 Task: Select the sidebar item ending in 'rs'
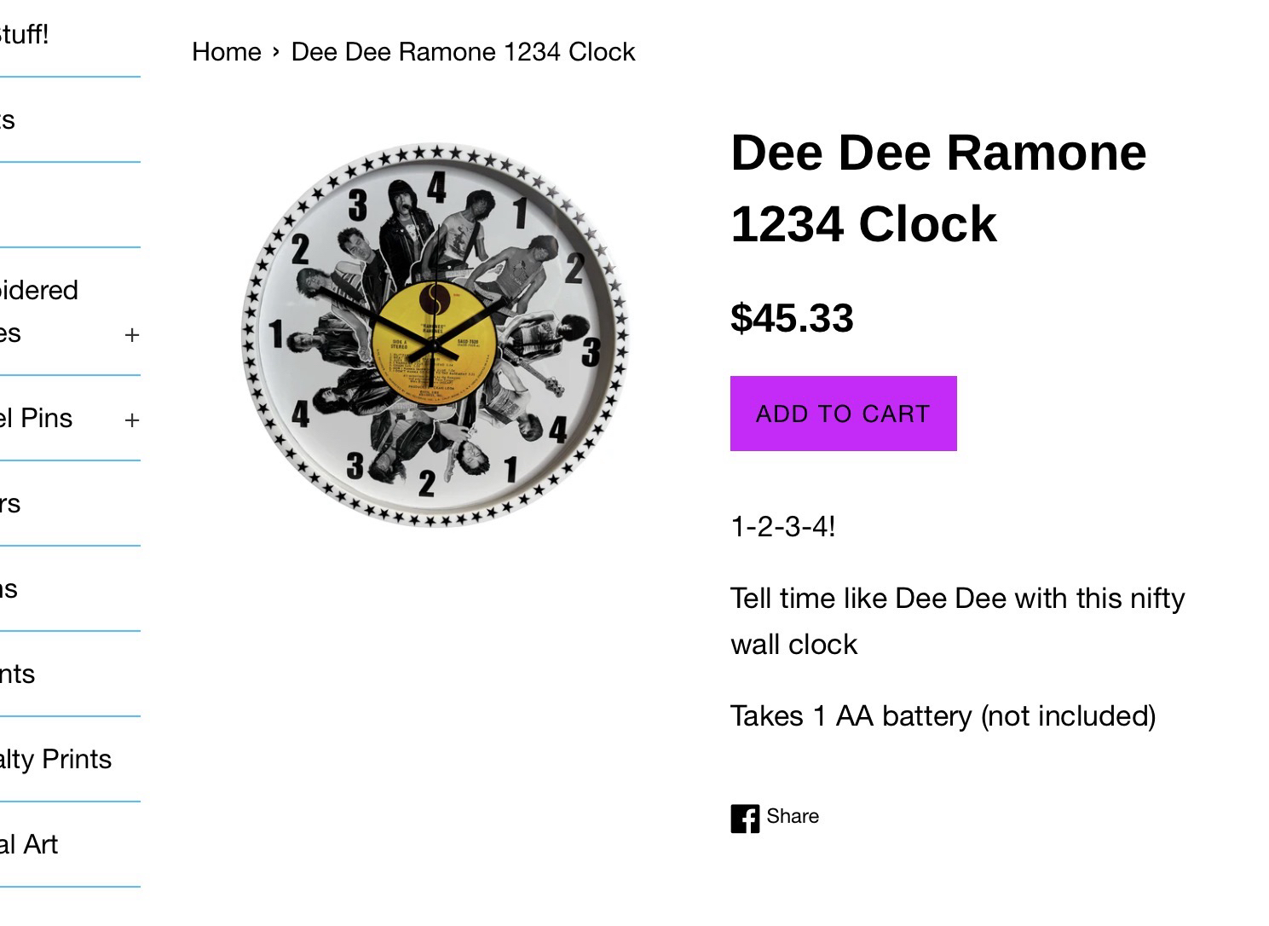pyautogui.click(x=11, y=503)
